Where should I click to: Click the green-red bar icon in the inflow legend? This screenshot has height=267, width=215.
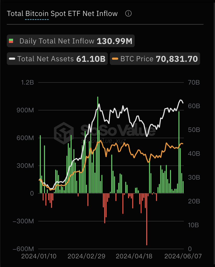[12, 41]
